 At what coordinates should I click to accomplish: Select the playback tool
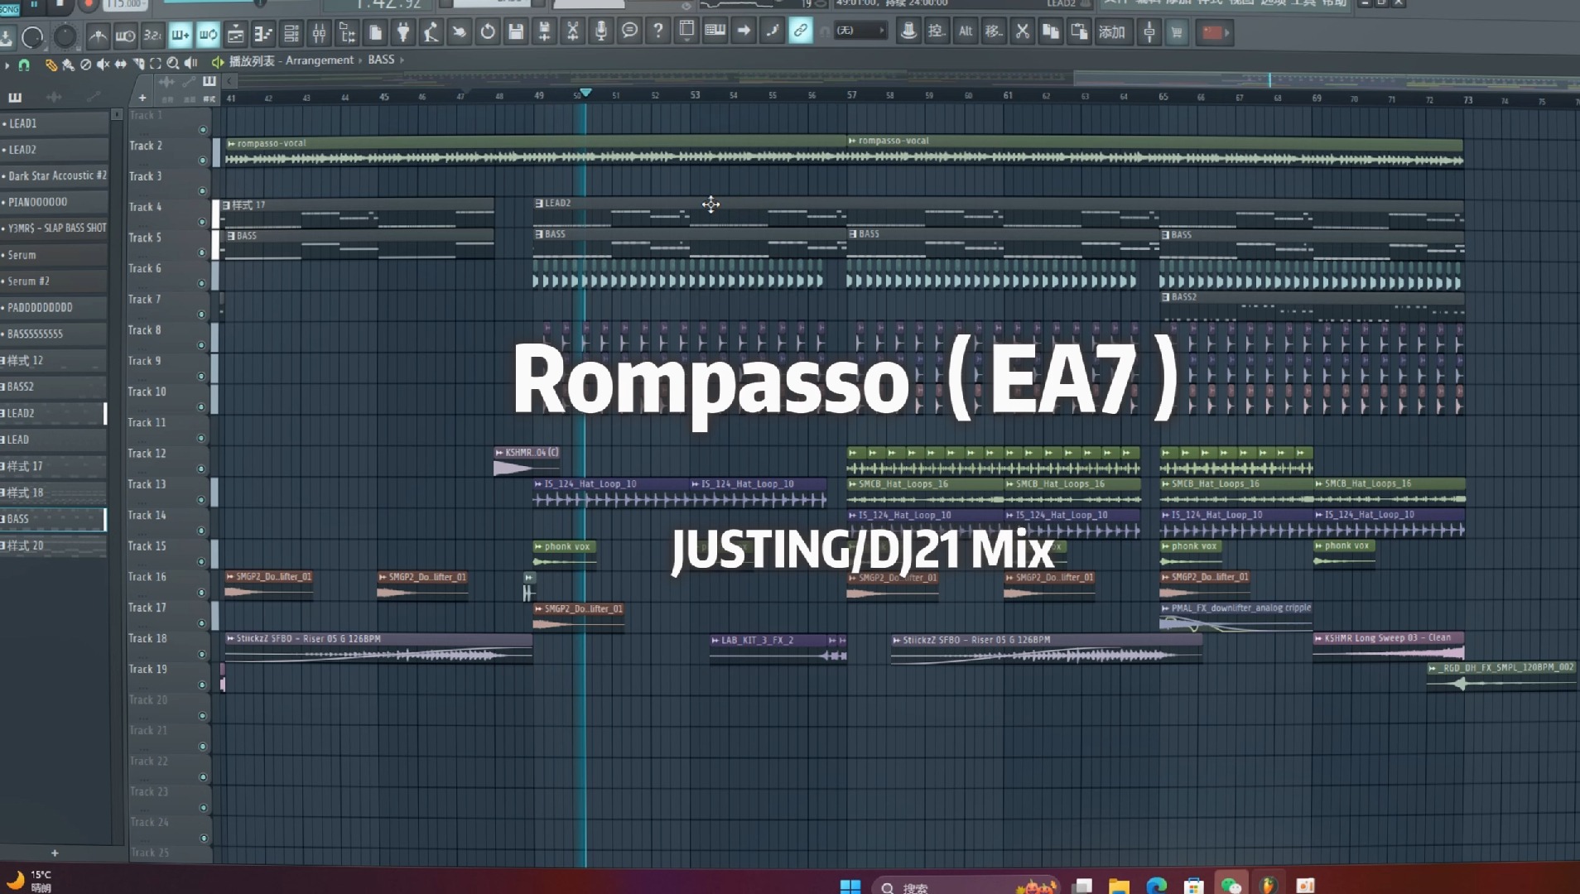pos(190,63)
